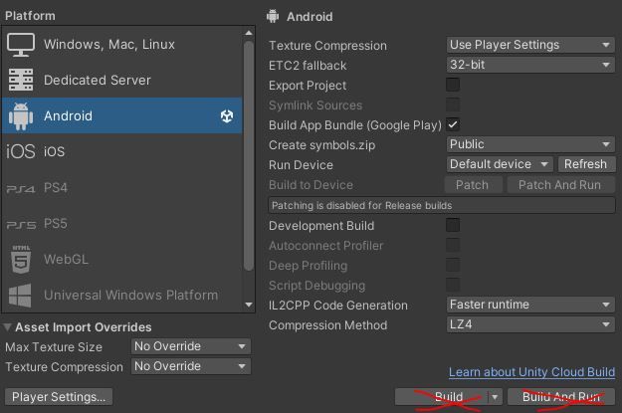Click the Unity logo on Android row
This screenshot has width=622, height=413.
tap(227, 115)
